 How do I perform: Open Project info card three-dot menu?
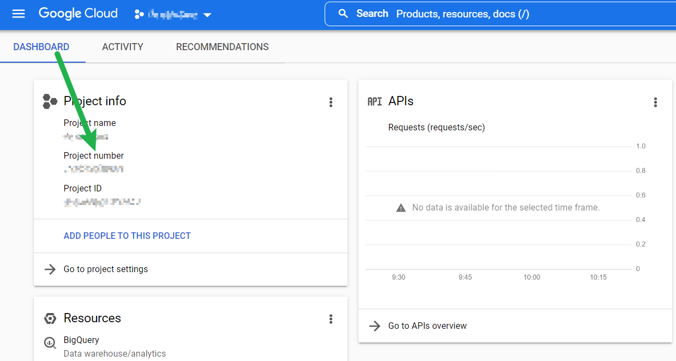(331, 102)
